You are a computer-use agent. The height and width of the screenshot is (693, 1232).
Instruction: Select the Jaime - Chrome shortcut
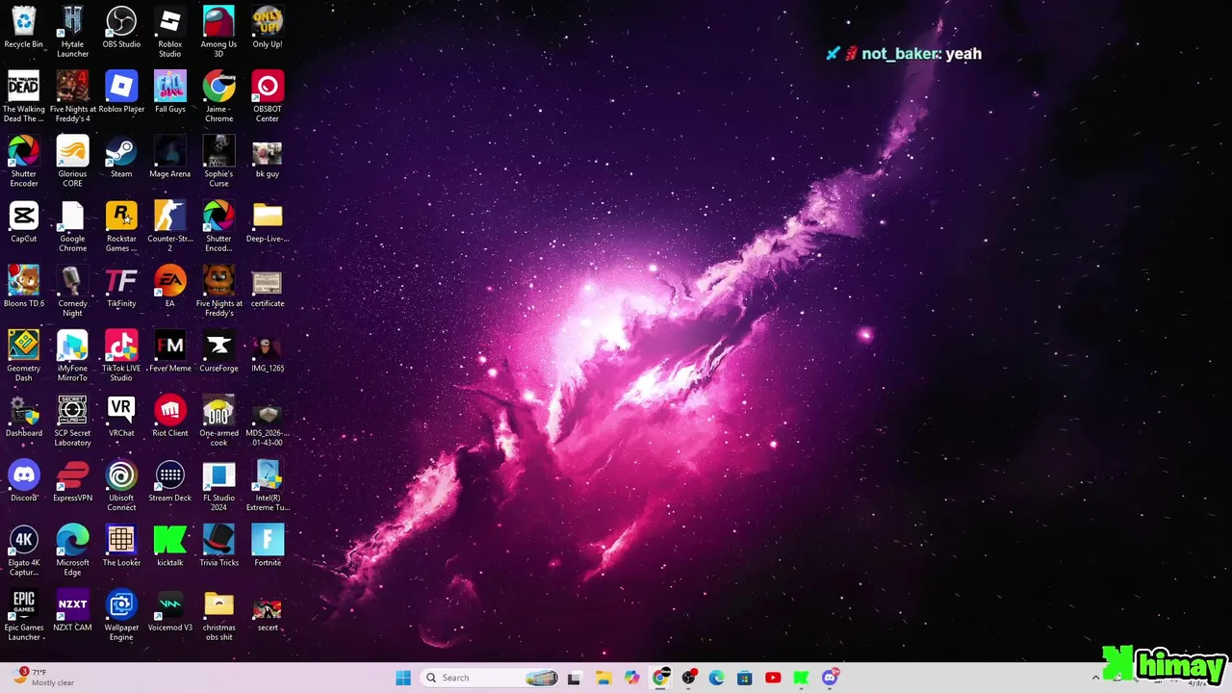pos(218,96)
